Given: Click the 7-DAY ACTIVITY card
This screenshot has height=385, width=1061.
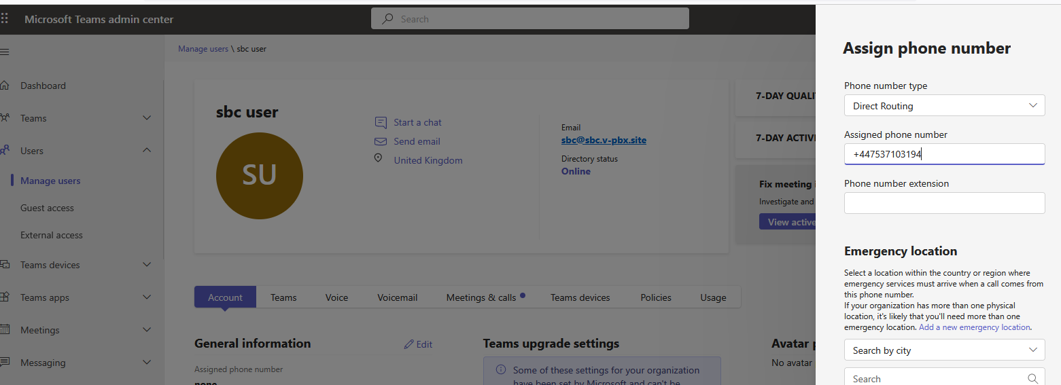Looking at the screenshot, I should [776, 139].
